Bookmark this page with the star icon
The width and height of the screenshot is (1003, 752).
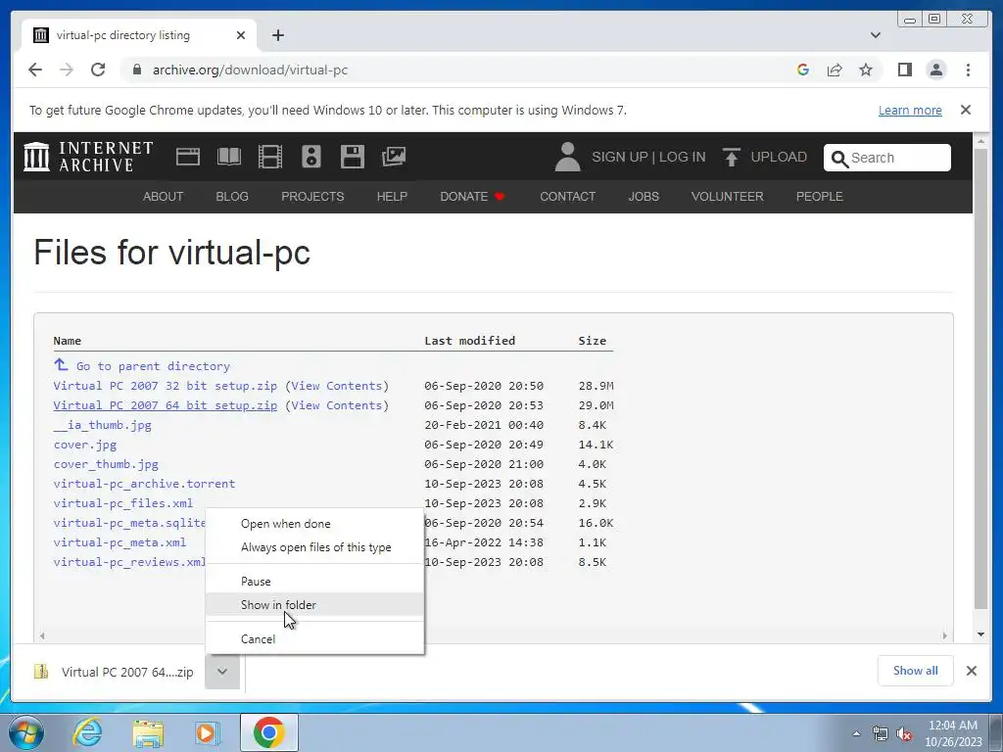pos(866,70)
